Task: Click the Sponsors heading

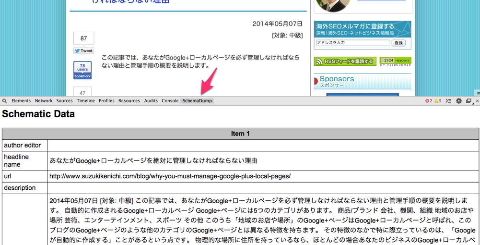Action: point(337,79)
